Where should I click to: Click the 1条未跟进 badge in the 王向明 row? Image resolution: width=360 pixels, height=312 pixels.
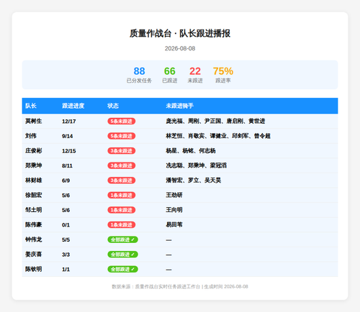click(x=122, y=210)
